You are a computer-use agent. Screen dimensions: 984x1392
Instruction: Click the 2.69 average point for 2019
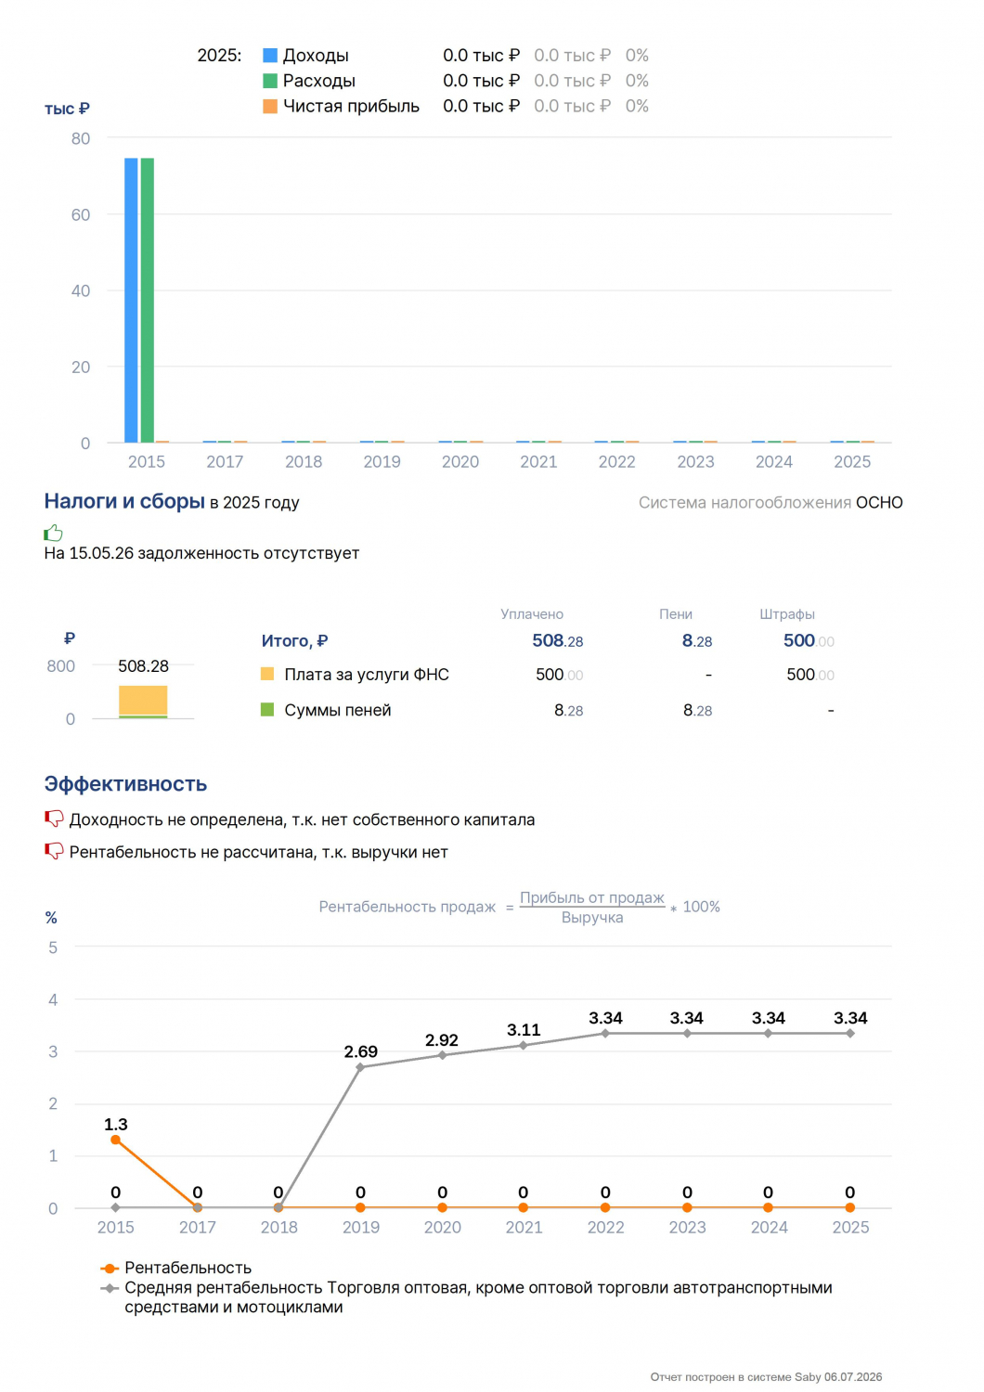360,1067
